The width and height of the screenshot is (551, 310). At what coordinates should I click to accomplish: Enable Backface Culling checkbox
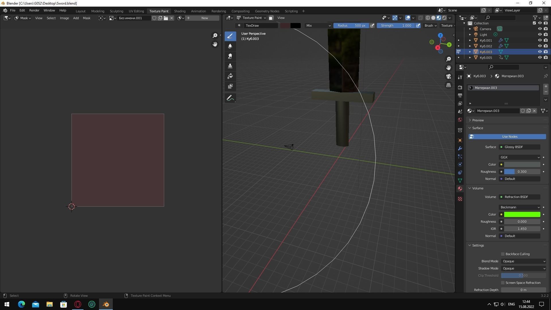(x=503, y=254)
